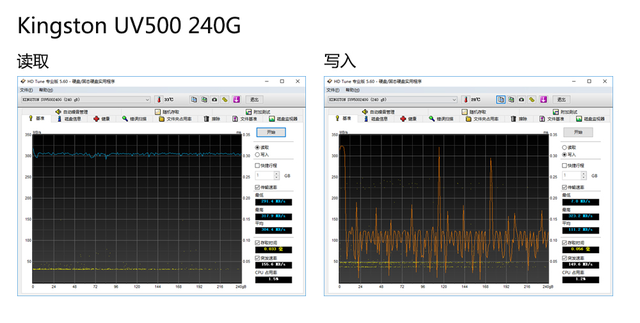Open 磁盘监视器 tab in write window
Screen dimensions: 640x323
coord(590,119)
